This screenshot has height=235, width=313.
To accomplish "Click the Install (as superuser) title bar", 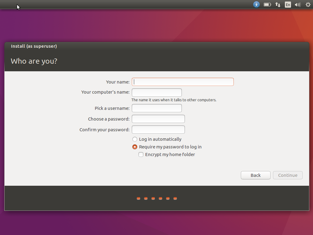I will [x=34, y=46].
